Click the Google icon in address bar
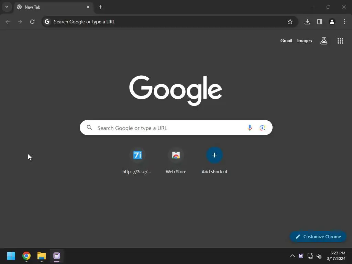The image size is (352, 264). click(x=47, y=22)
